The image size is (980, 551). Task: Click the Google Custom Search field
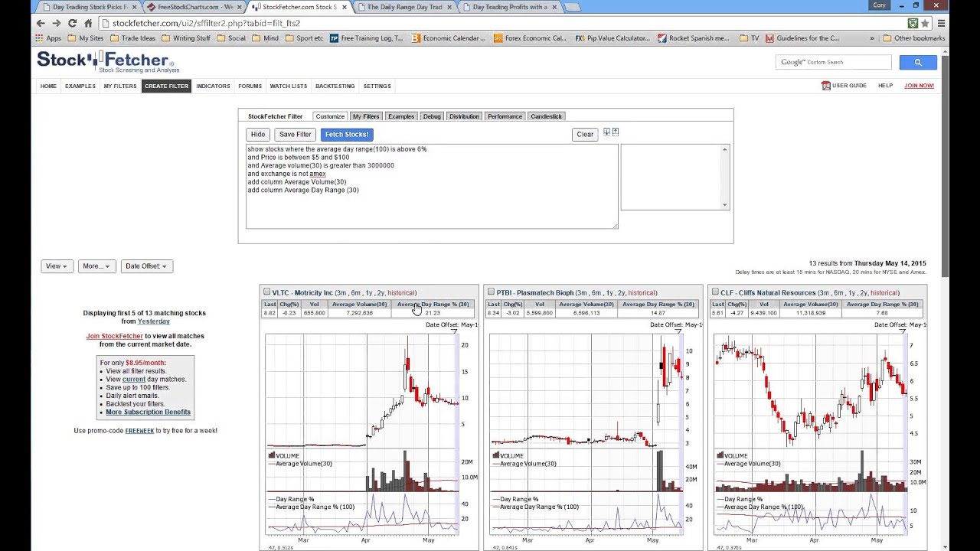pos(834,62)
